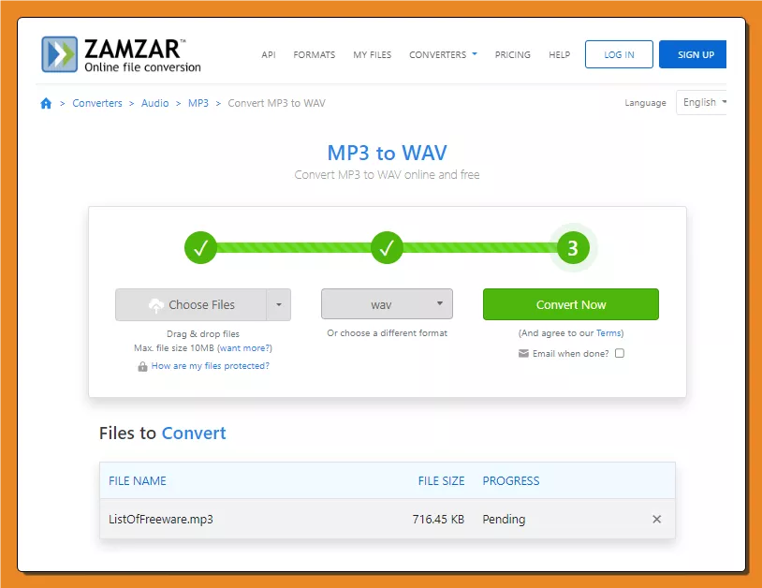Click the Choose Files button
The width and height of the screenshot is (762, 588).
click(191, 304)
